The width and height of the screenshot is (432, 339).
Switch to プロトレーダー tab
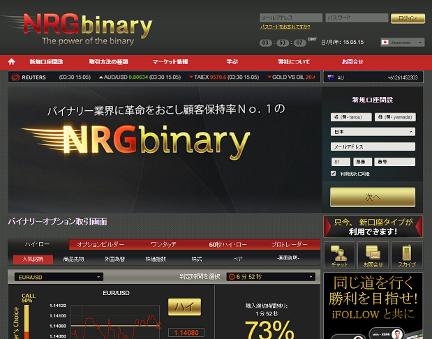click(x=290, y=245)
